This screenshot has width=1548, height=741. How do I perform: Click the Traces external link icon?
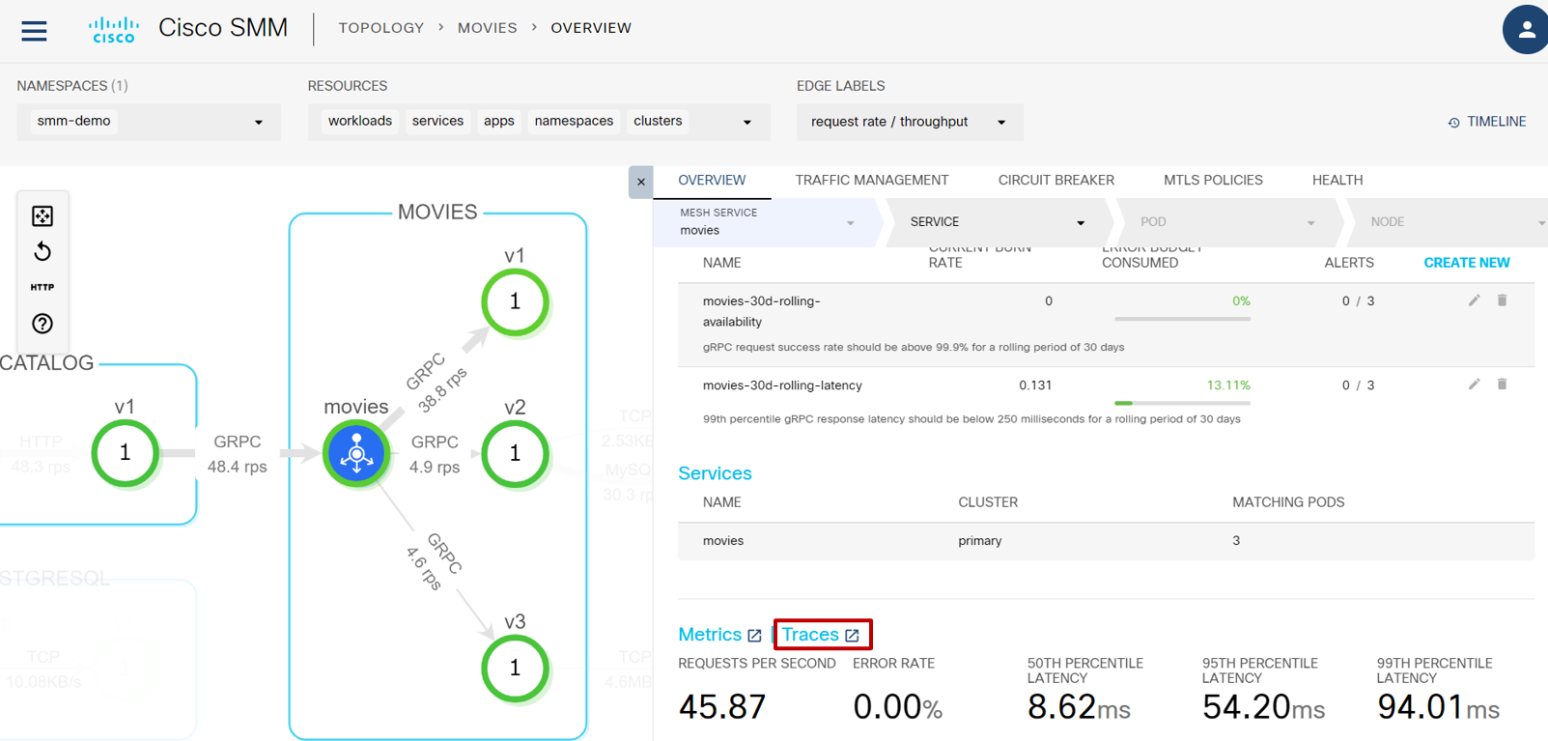pyautogui.click(x=852, y=636)
